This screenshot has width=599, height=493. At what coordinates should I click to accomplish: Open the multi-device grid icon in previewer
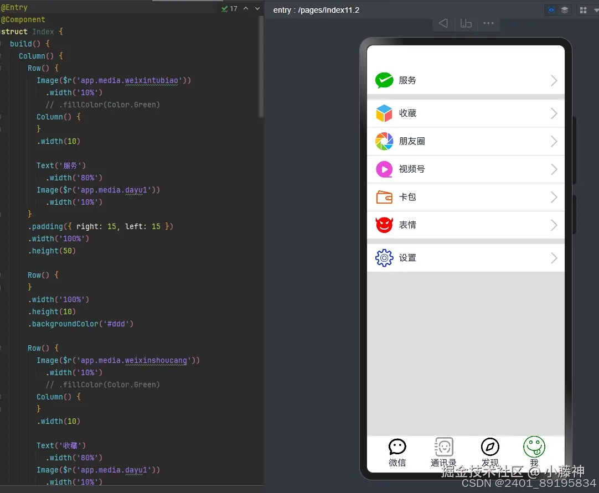coord(583,10)
